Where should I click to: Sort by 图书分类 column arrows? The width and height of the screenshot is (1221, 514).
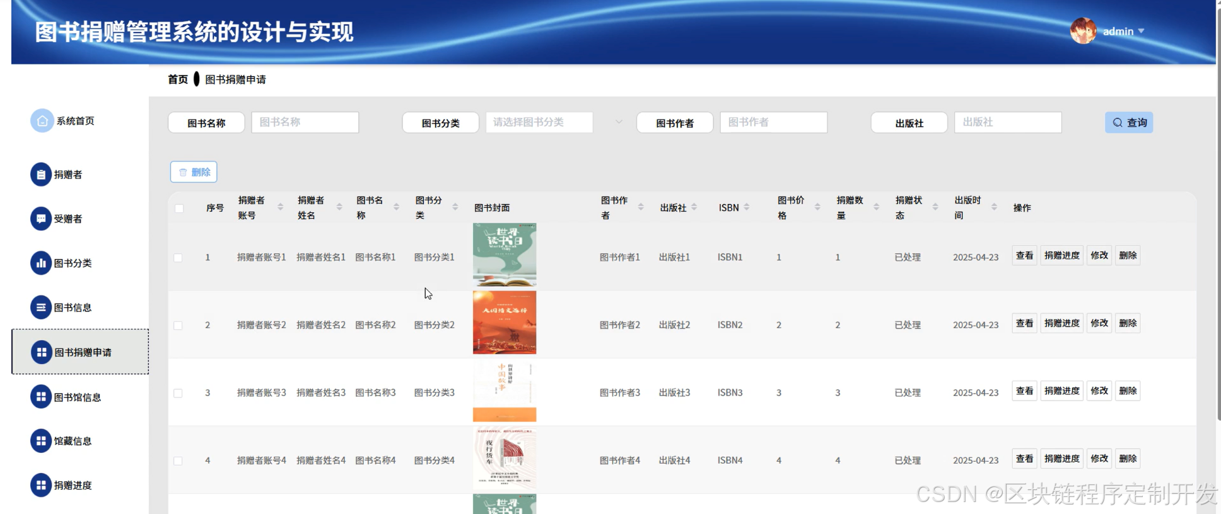[455, 207]
